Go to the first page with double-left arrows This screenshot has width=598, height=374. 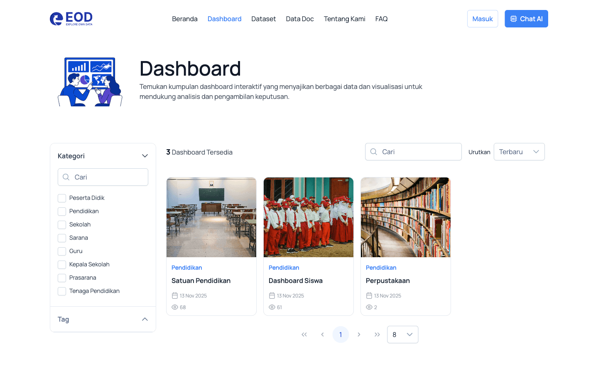point(304,335)
